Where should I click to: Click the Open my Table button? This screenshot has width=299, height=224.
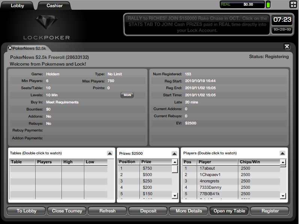pyautogui.click(x=229, y=211)
